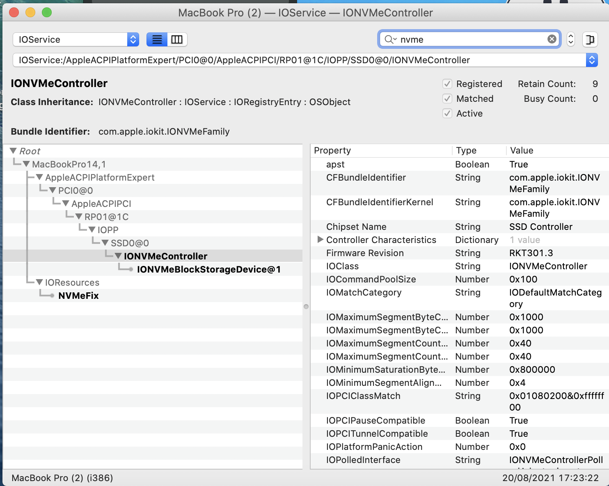Image resolution: width=609 pixels, height=486 pixels.
Task: Select the IONVMeBlockStorageDevice@1 entry
Action: [208, 269]
